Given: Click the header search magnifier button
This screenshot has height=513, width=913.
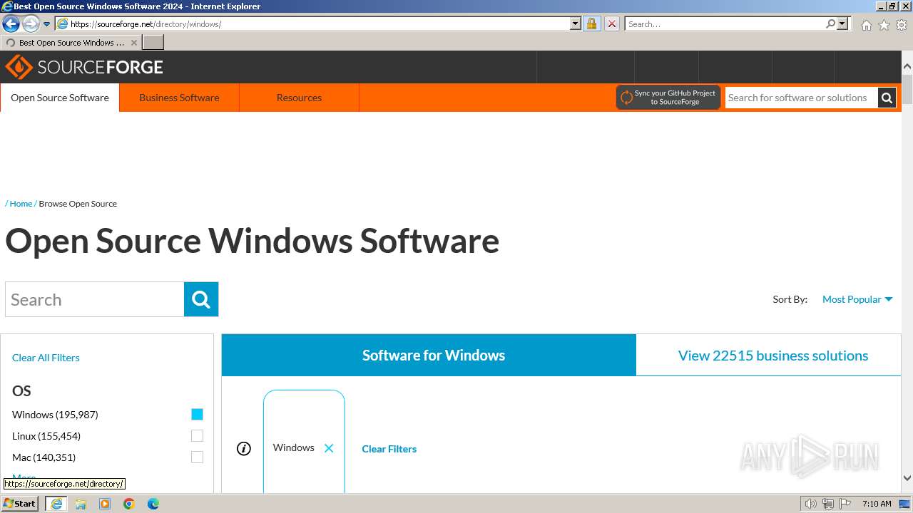Looking at the screenshot, I should (x=887, y=98).
